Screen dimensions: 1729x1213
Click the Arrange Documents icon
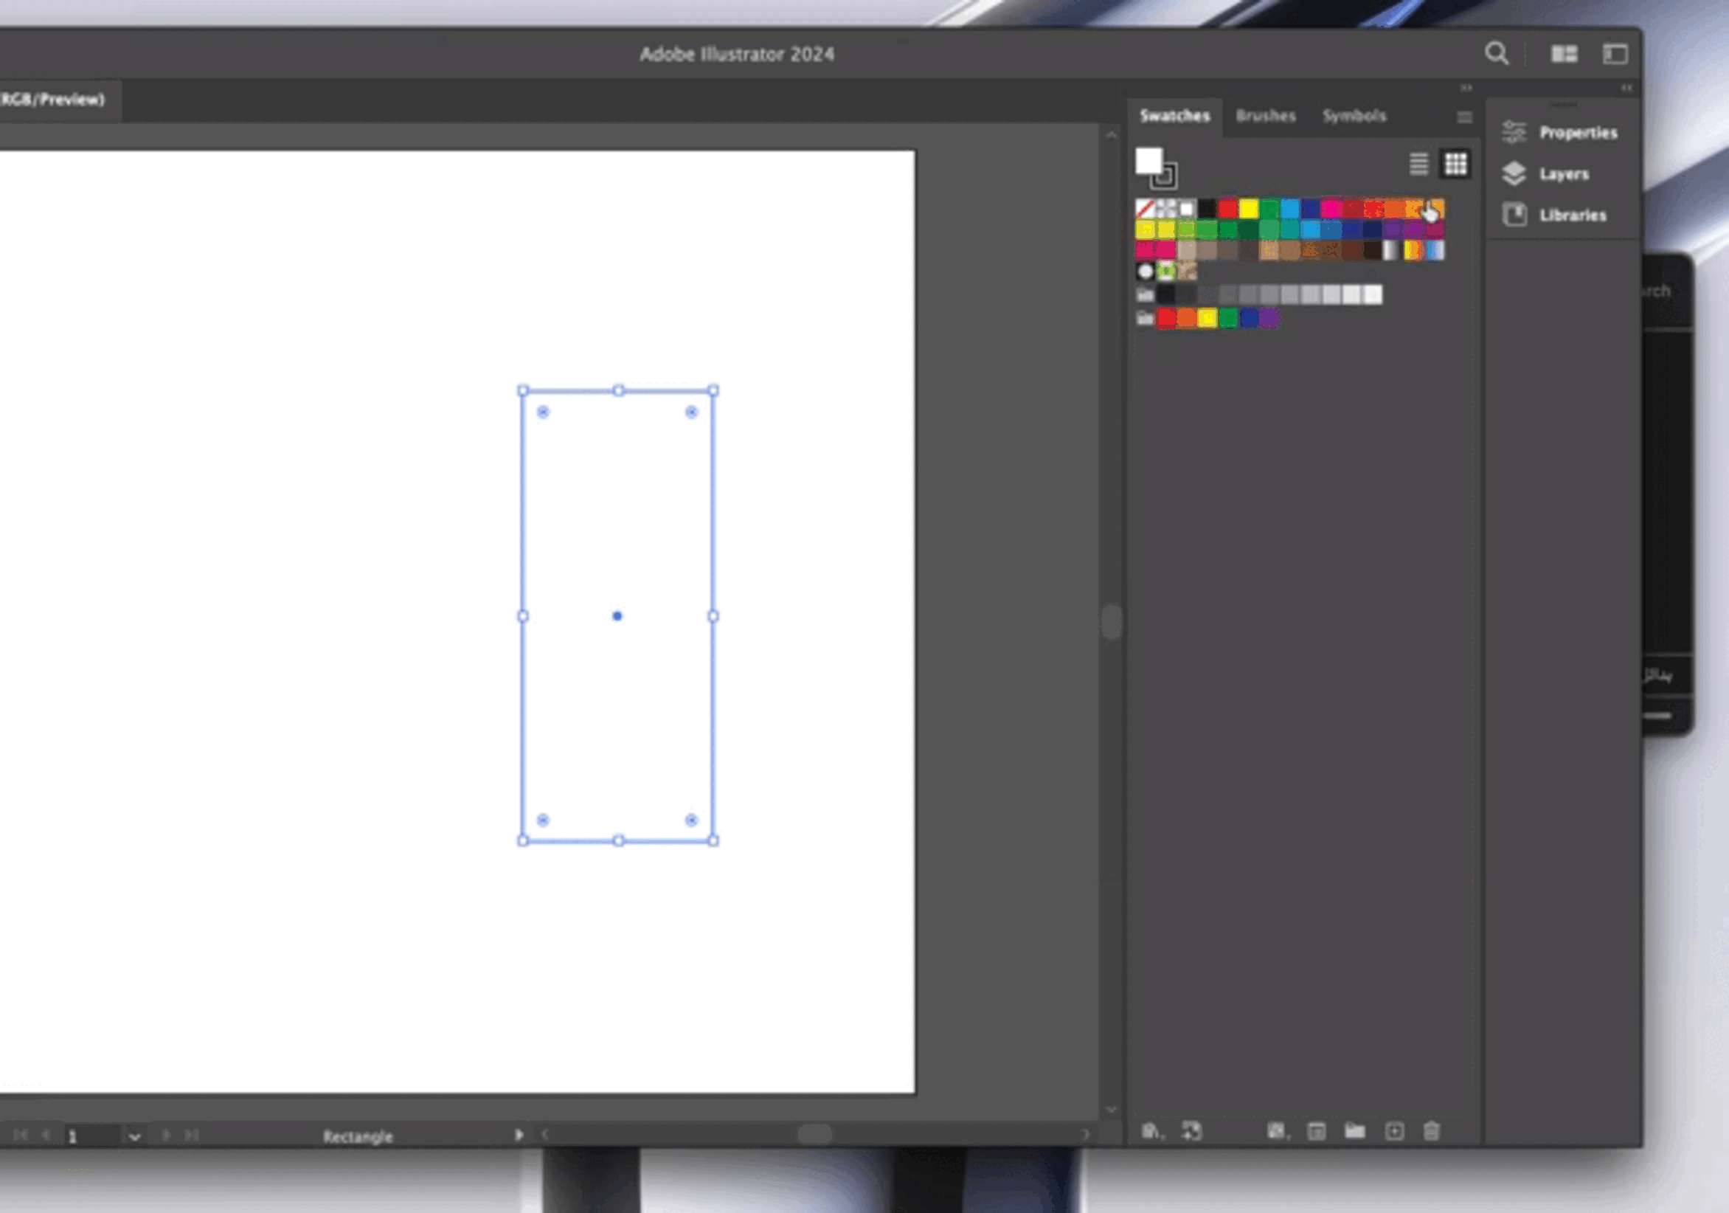(1564, 53)
